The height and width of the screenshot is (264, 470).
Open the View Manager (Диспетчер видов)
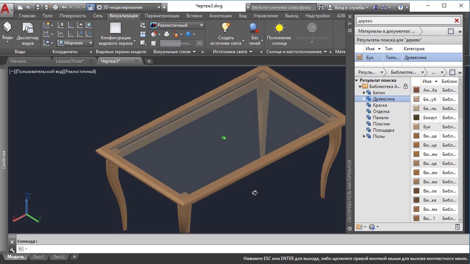[x=28, y=33]
